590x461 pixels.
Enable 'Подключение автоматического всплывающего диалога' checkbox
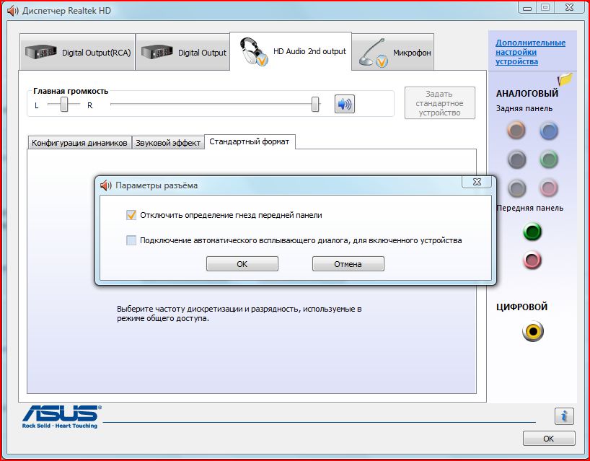pyautogui.click(x=131, y=240)
